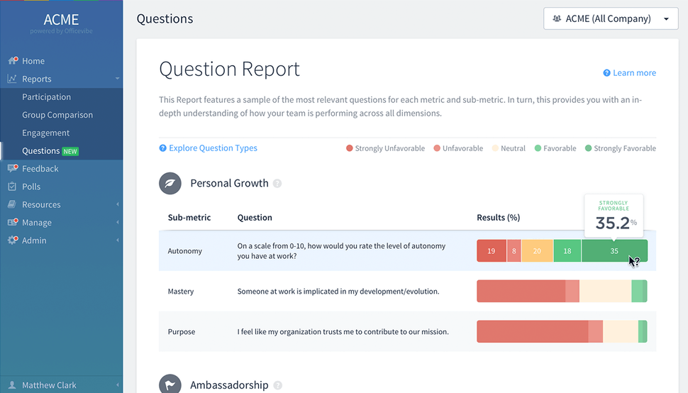Click the Admin gears icon
This screenshot has width=688, height=393.
point(12,240)
